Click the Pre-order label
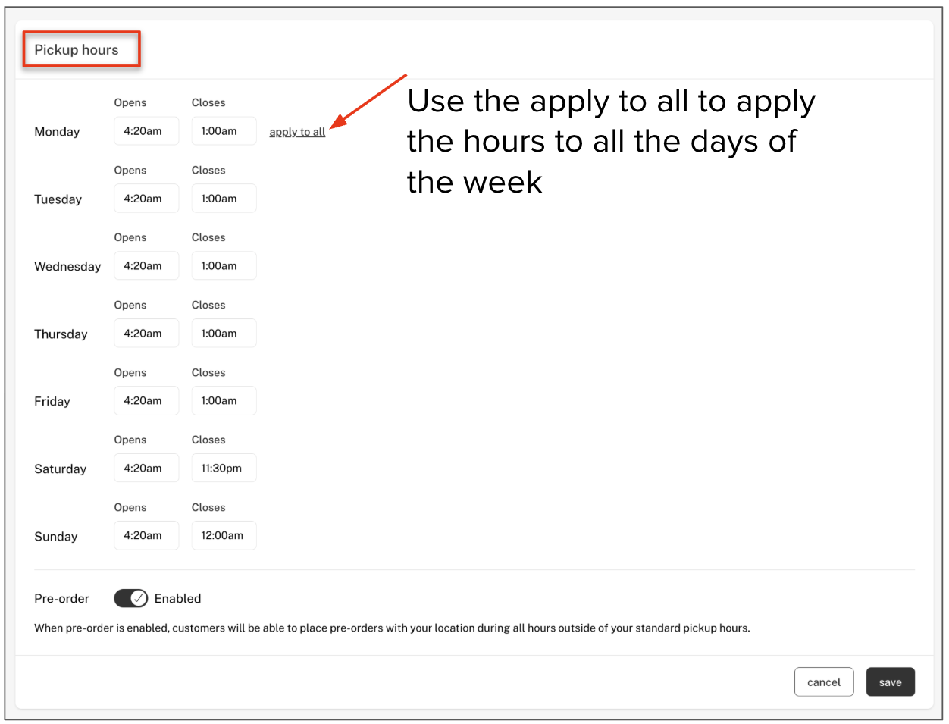Viewport: 949px width, 724px height. 61,599
